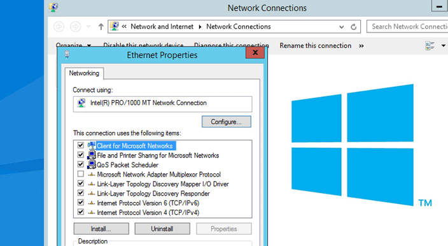Focus the Search Network Connections field
The image size is (448, 246).
pos(407,27)
